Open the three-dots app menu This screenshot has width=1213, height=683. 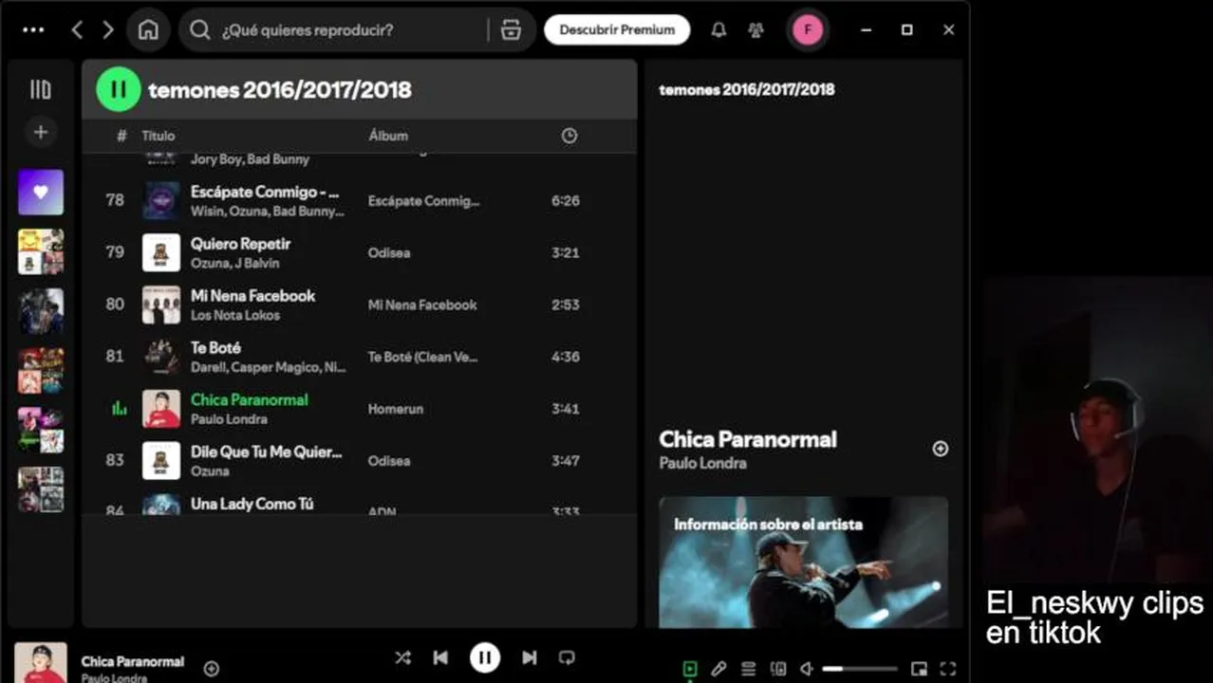click(x=33, y=29)
